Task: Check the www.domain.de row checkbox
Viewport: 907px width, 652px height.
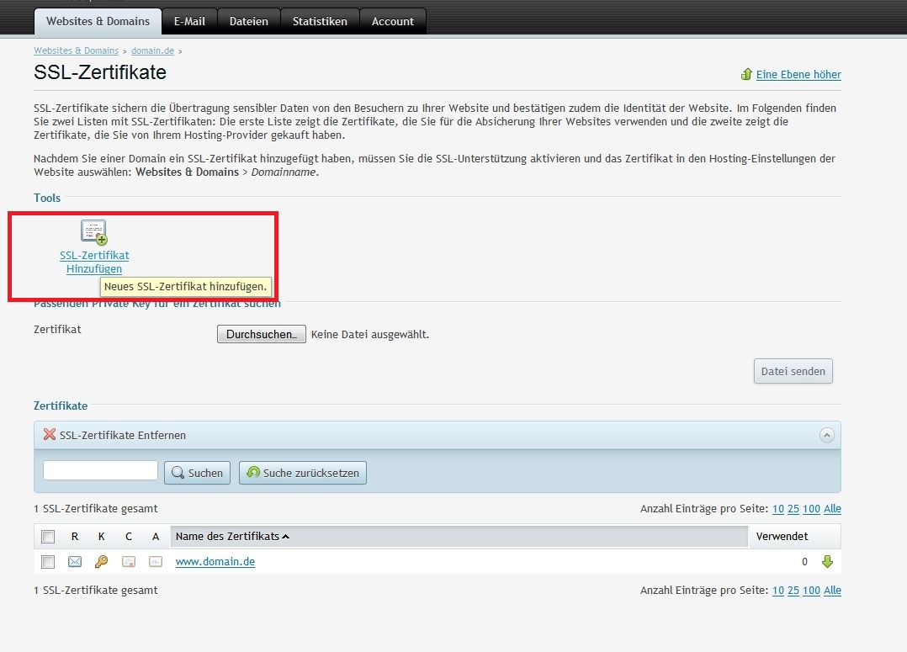Action: click(48, 562)
